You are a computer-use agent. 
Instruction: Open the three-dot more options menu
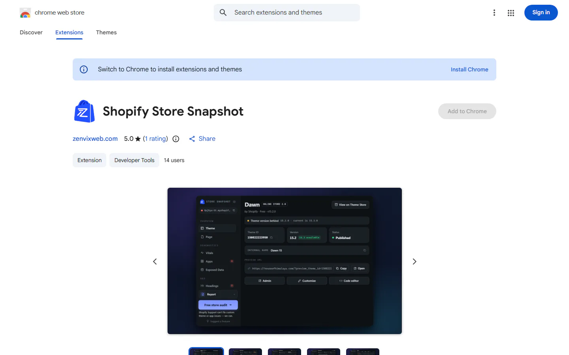pos(494,13)
